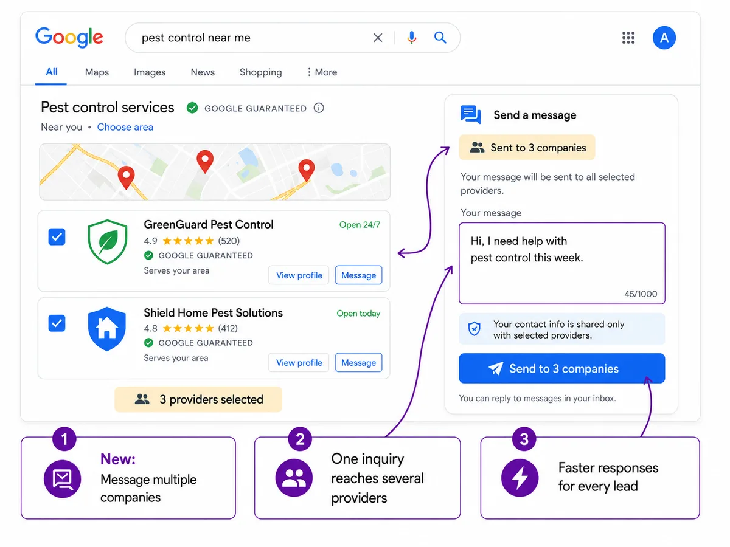Click the Pest control services heading
730x547 pixels.
[x=108, y=108]
